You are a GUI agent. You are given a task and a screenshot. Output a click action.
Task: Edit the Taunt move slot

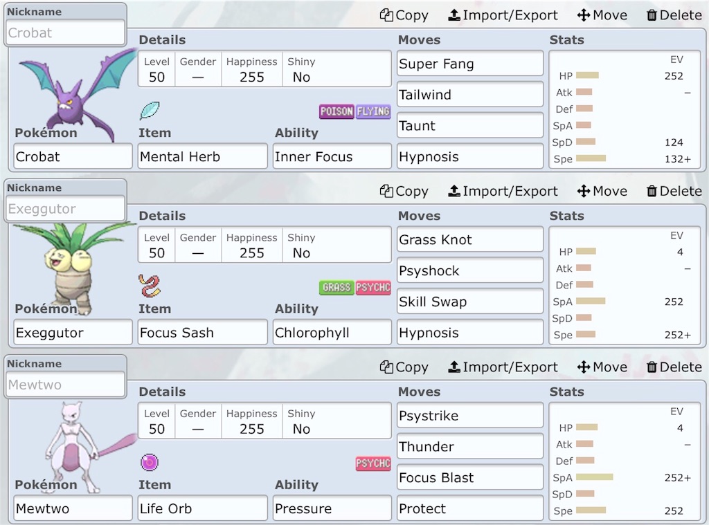470,126
